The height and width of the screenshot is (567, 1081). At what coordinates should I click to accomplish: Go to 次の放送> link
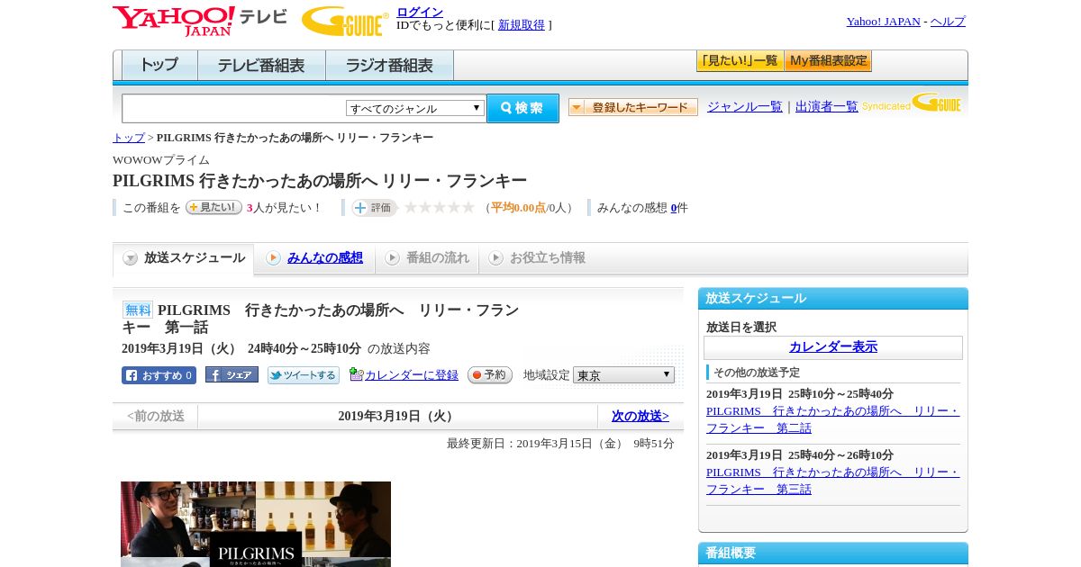click(x=640, y=417)
